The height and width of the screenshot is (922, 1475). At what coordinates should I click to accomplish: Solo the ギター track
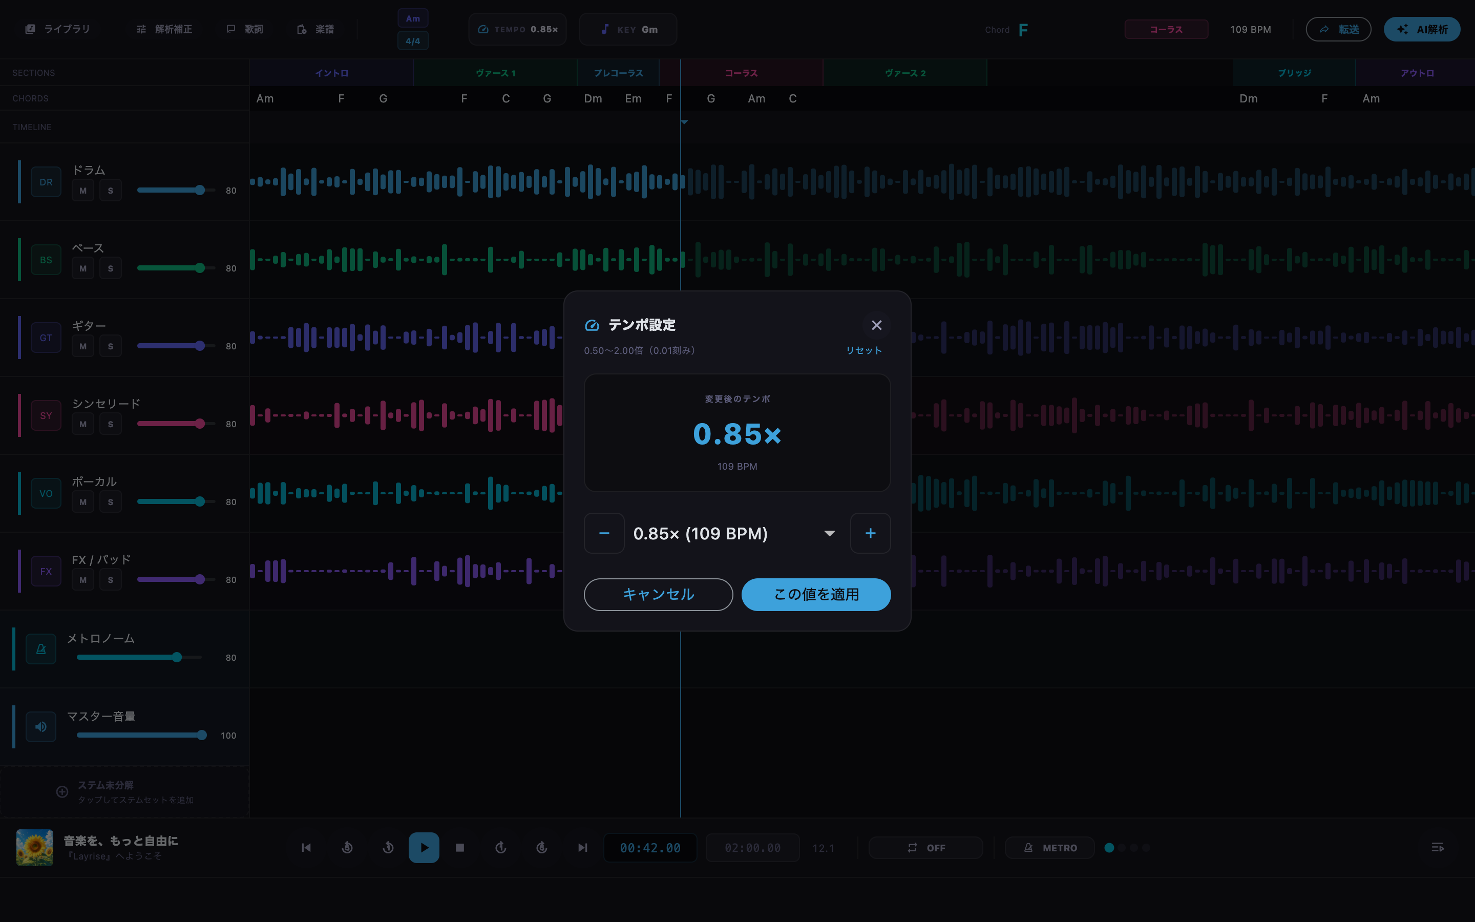coord(110,346)
